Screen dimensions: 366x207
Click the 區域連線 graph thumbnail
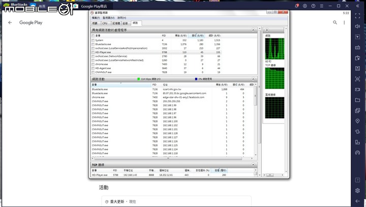(x=274, y=108)
